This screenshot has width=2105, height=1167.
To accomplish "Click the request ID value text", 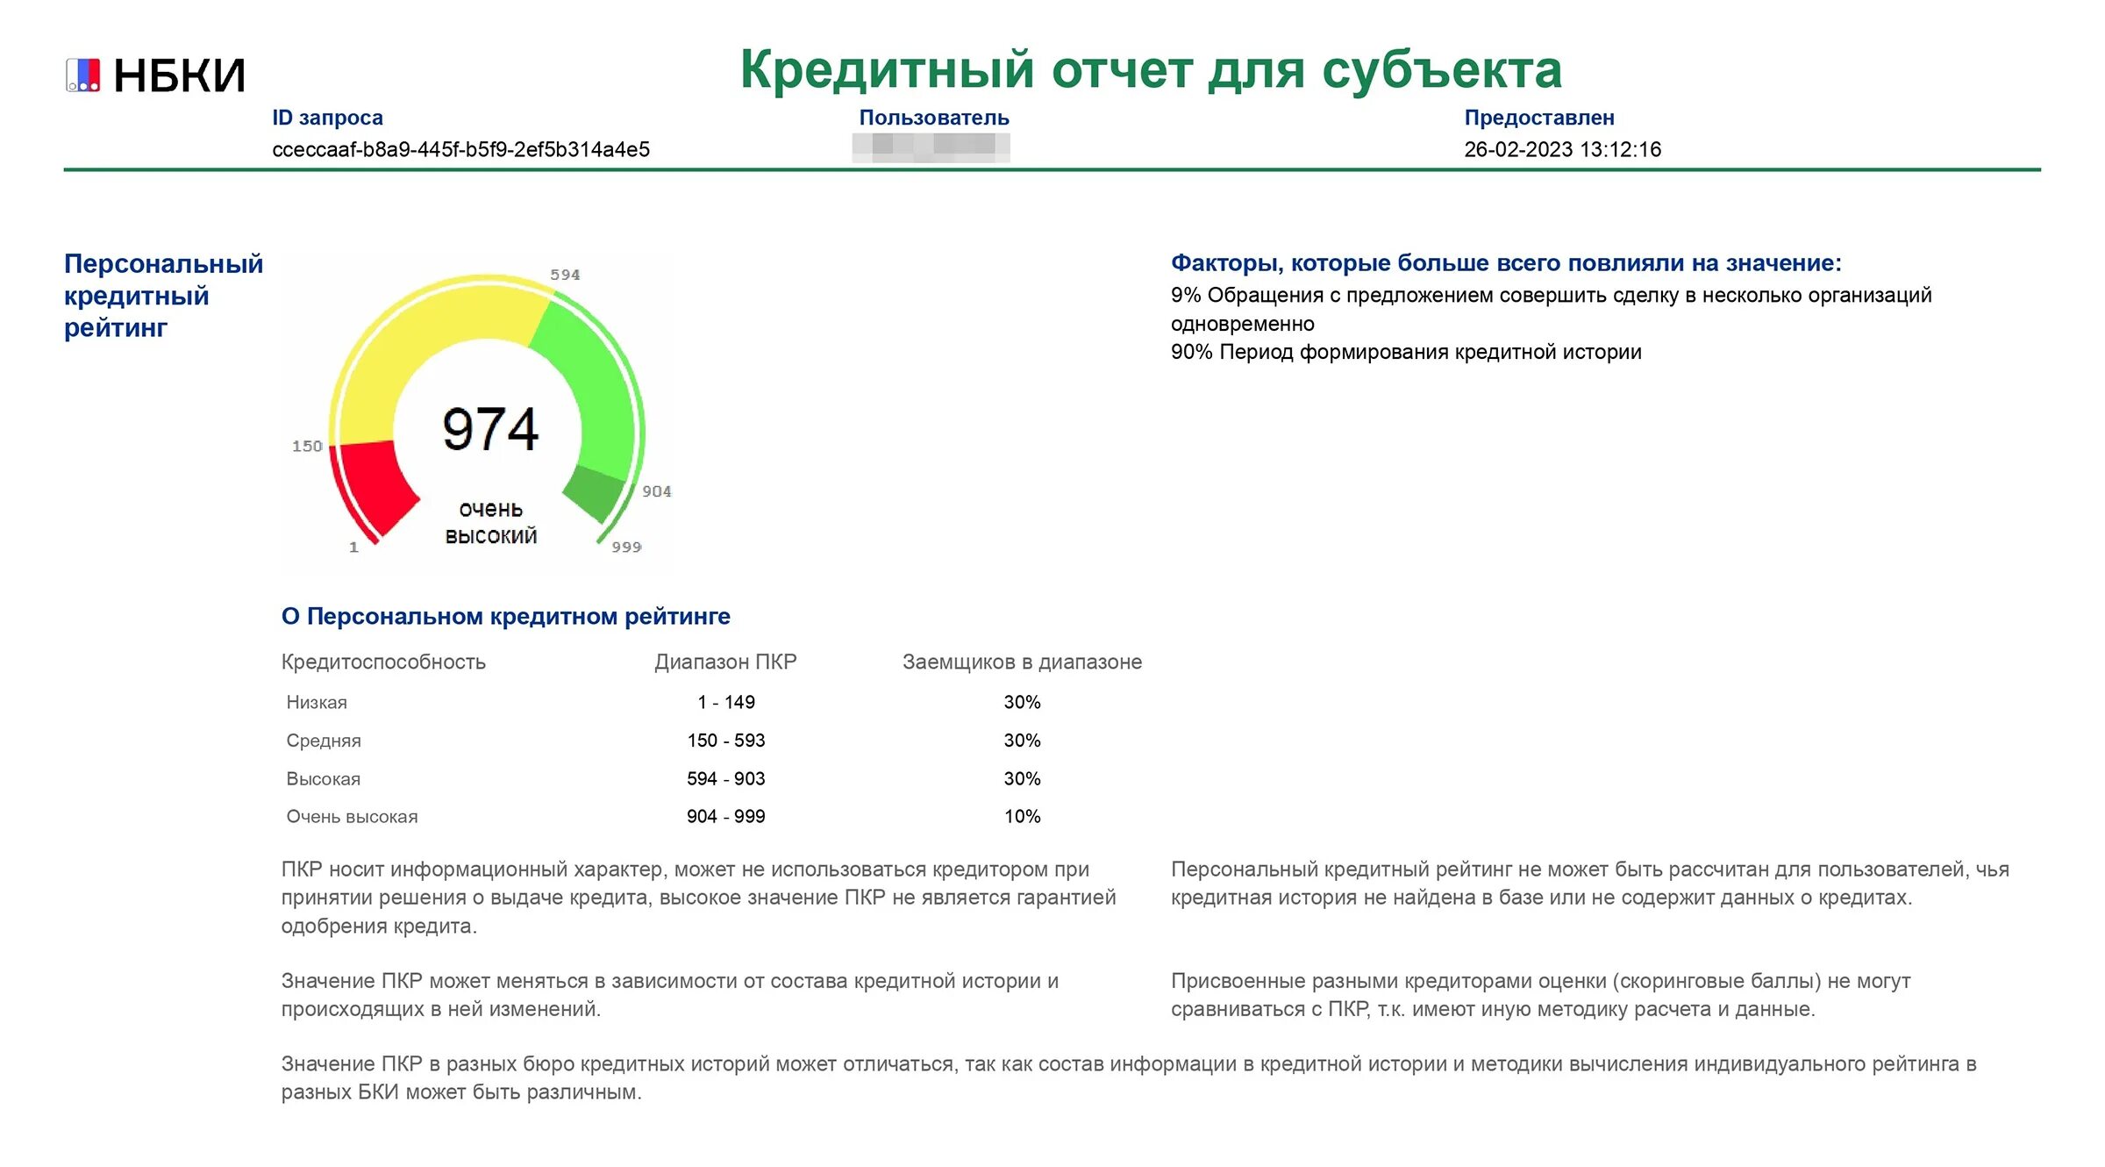I will [460, 150].
